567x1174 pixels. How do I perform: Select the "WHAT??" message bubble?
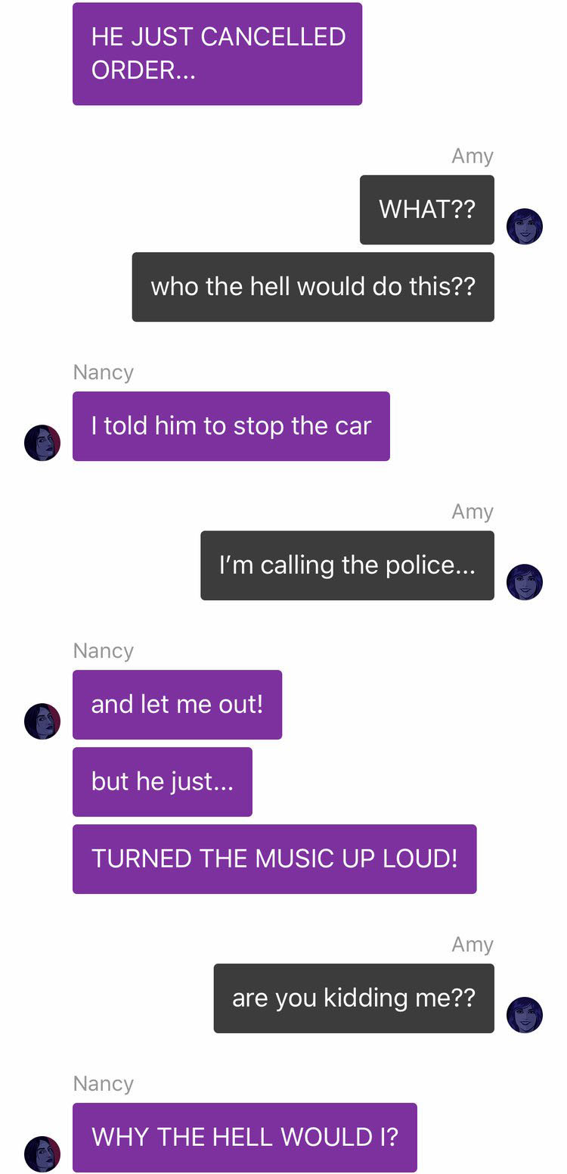tap(427, 210)
